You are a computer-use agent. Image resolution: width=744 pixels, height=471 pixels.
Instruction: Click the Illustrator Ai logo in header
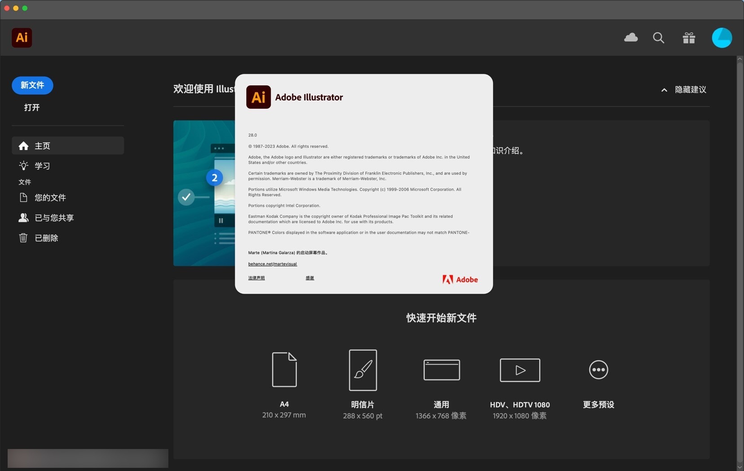(x=22, y=38)
